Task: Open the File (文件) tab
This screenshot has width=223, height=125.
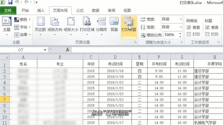Action: pyautogui.click(x=8, y=10)
